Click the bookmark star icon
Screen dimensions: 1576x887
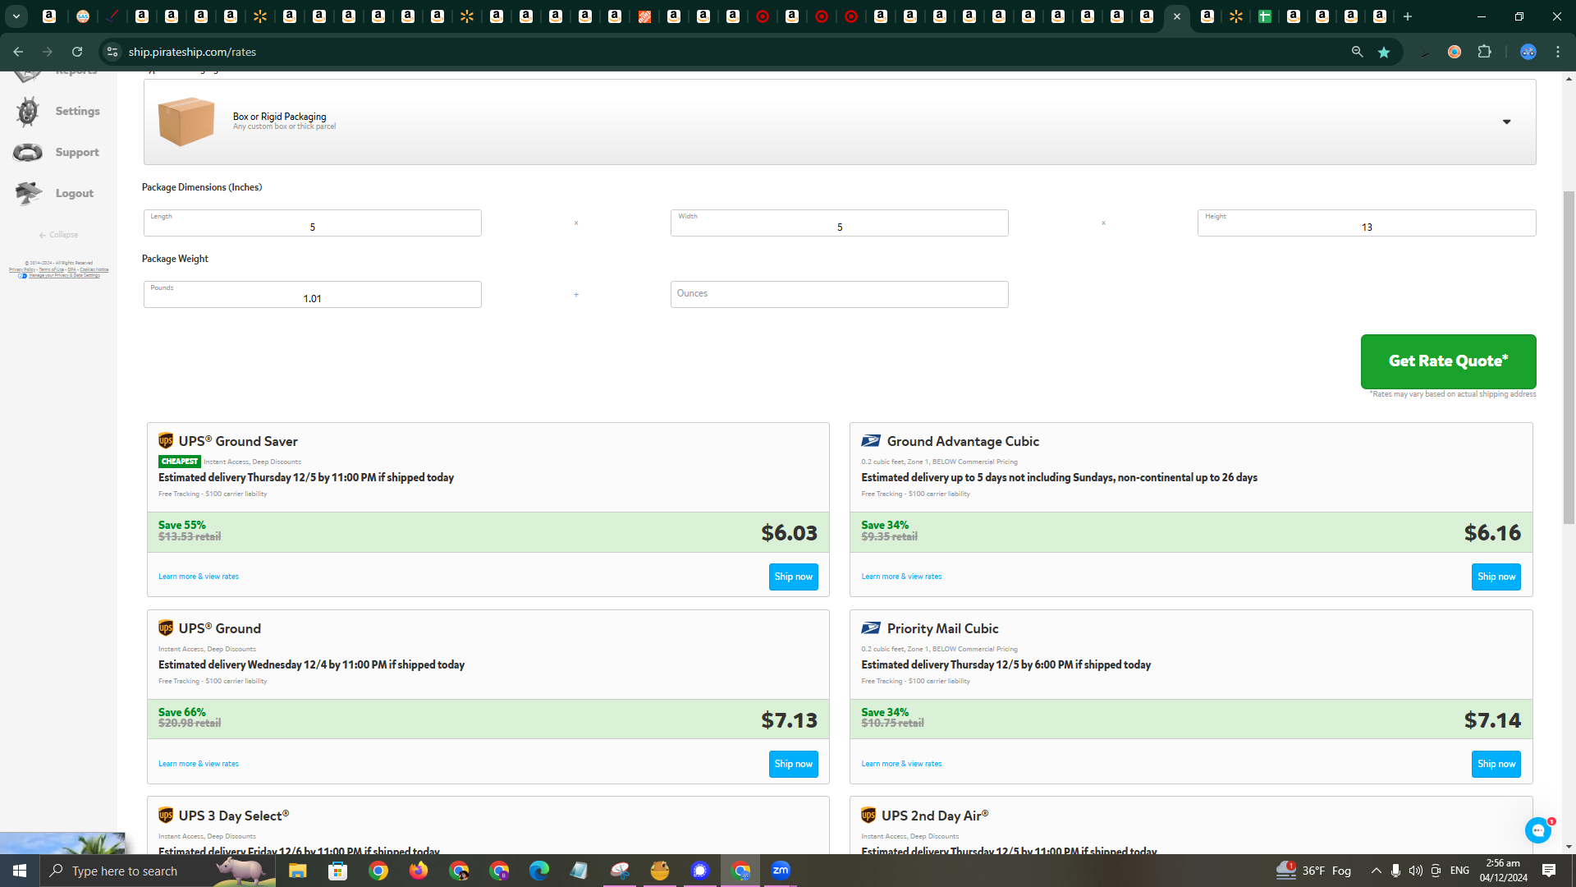[x=1384, y=52]
